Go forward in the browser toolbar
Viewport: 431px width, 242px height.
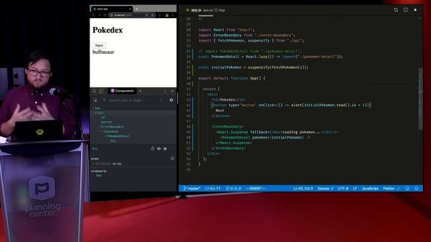[99, 15]
